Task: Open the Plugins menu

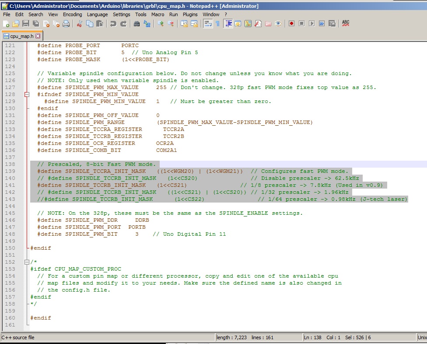Action: click(x=190, y=14)
